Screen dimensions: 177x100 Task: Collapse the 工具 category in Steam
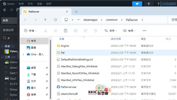coord(3,57)
